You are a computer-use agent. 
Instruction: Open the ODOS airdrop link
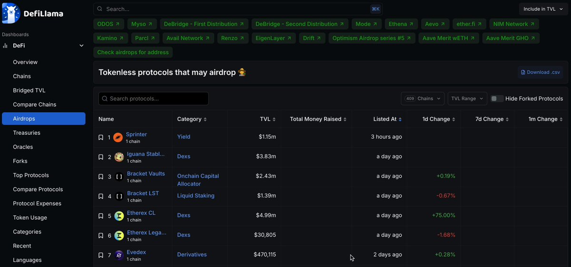click(109, 24)
